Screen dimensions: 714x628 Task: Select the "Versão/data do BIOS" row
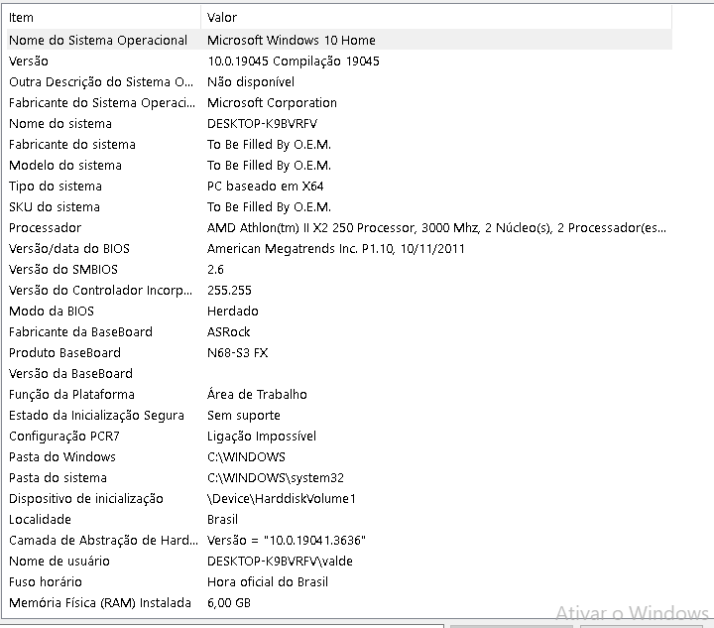[339, 249]
